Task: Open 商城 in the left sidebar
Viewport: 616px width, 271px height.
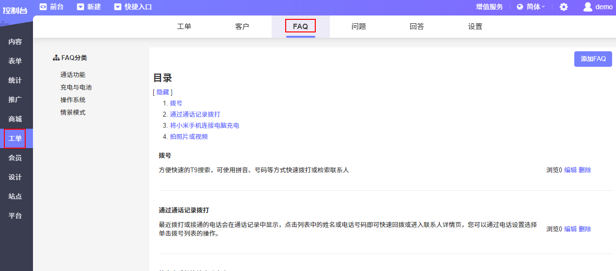Action: click(x=15, y=119)
